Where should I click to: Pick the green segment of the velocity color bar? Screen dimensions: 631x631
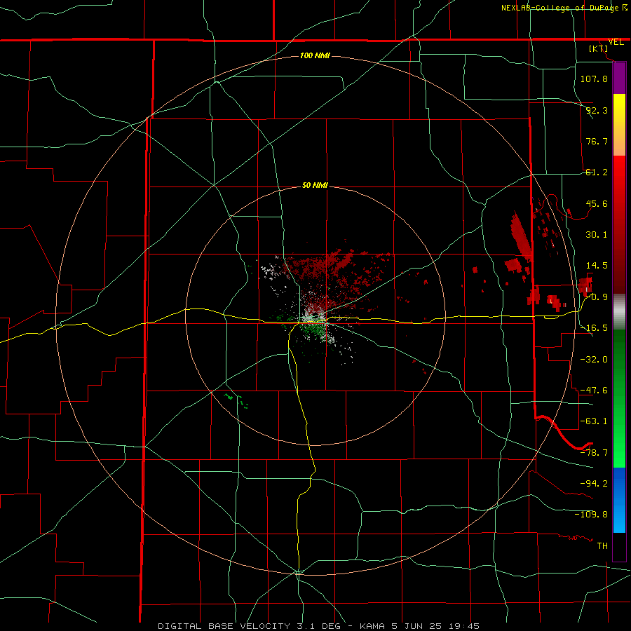(619, 398)
